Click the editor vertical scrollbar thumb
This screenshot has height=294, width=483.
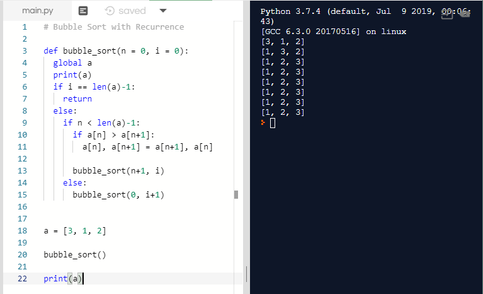pyautogui.click(x=236, y=195)
